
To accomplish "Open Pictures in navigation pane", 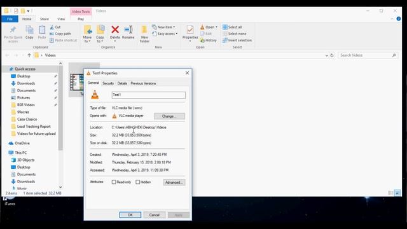I will pyautogui.click(x=24, y=97).
